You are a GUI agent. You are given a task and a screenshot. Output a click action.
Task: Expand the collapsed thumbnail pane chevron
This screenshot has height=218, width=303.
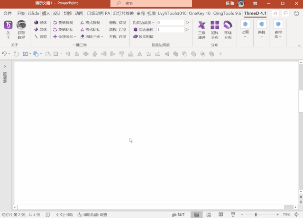[x=5, y=67]
